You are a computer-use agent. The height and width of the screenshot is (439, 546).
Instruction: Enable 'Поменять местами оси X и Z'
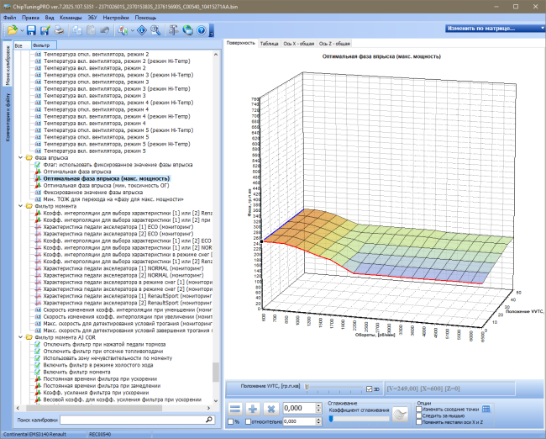[419, 422]
